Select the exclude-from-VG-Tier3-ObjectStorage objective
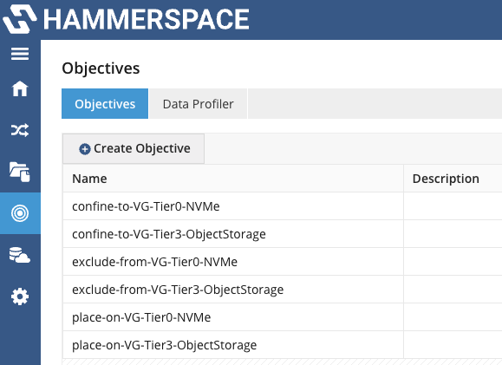The width and height of the screenshot is (502, 365). point(178,290)
